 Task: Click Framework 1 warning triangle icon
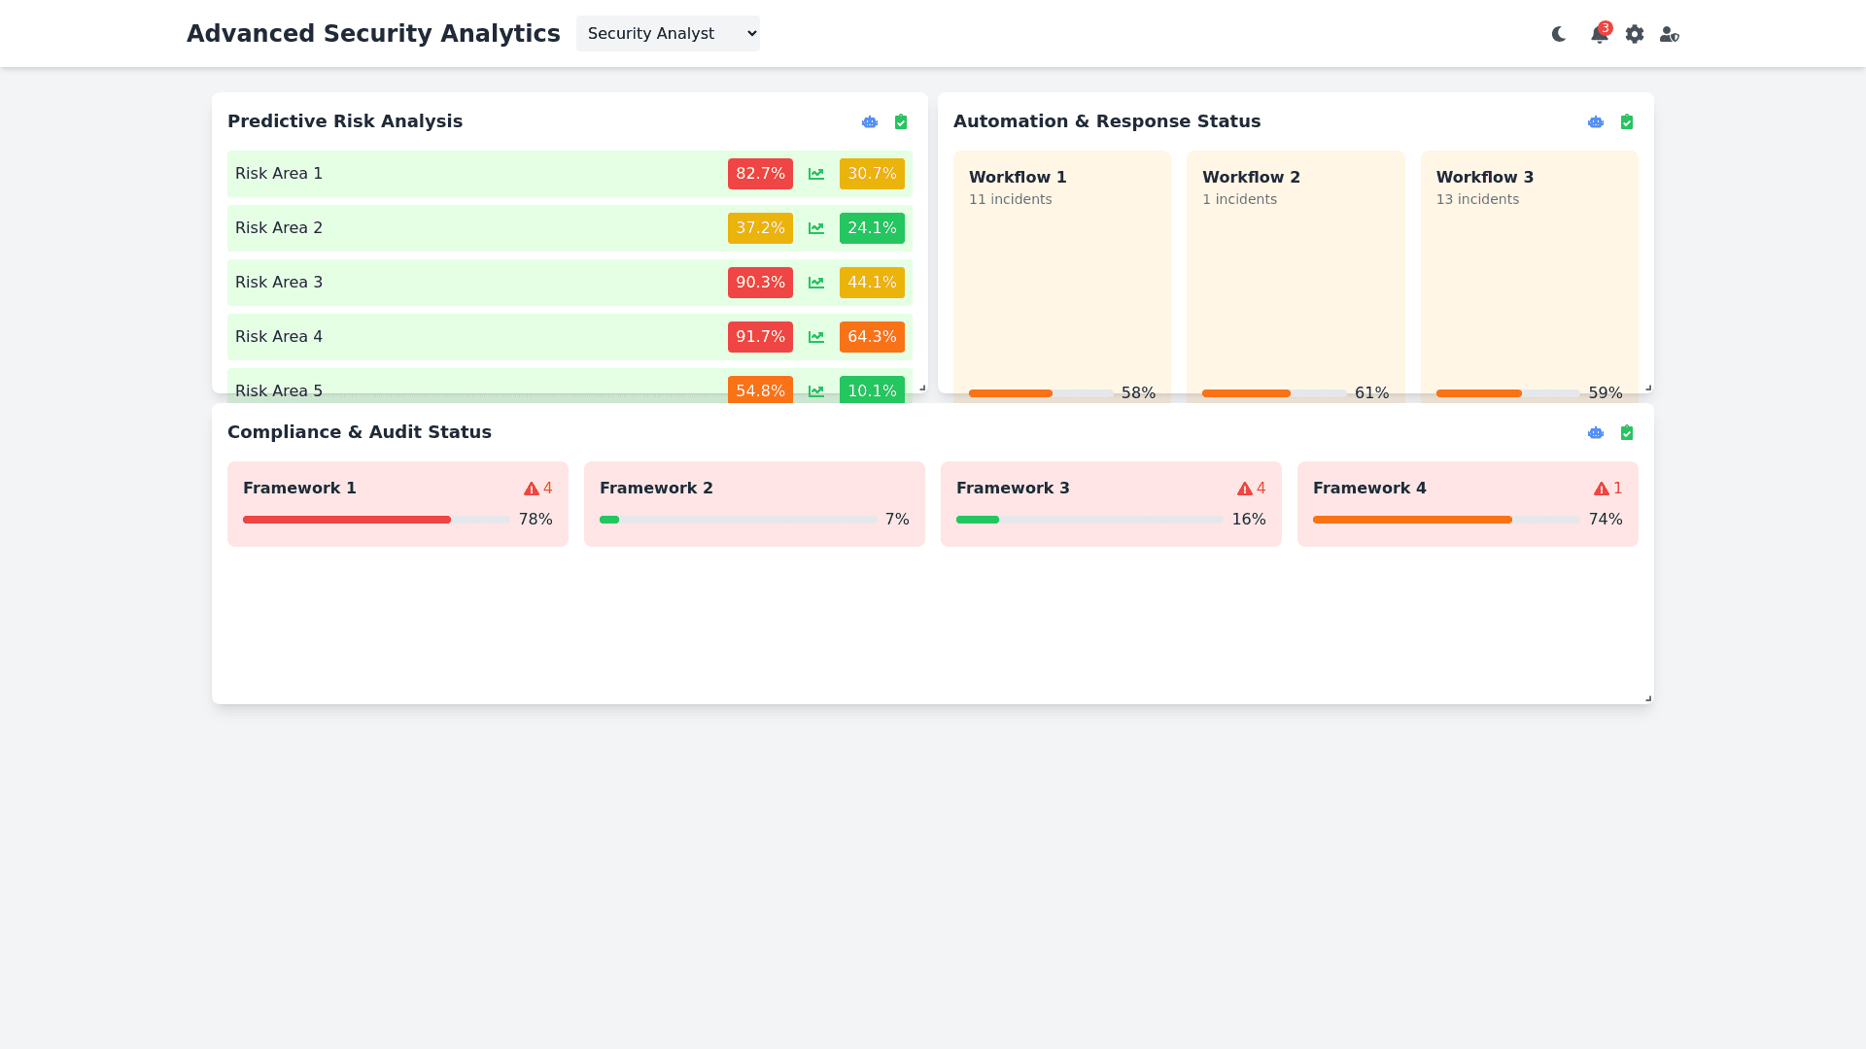(x=532, y=489)
